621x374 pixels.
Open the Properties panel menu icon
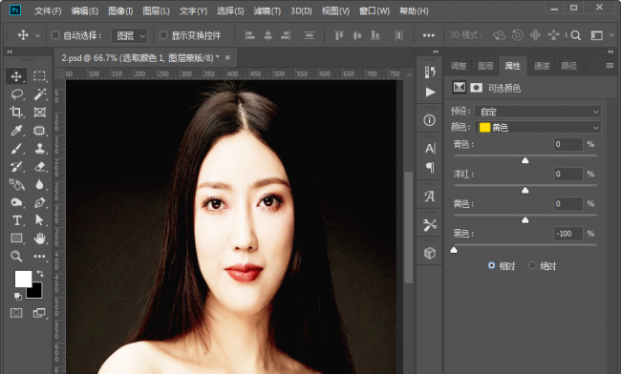tap(610, 66)
